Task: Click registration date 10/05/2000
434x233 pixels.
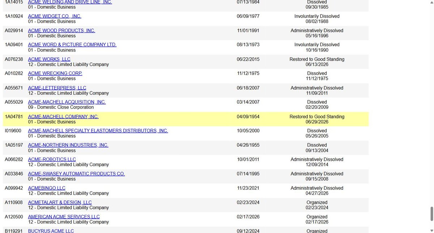Action: click(x=248, y=131)
